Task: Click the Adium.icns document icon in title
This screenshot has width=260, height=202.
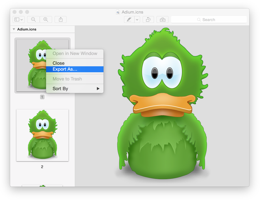Action: [118, 12]
